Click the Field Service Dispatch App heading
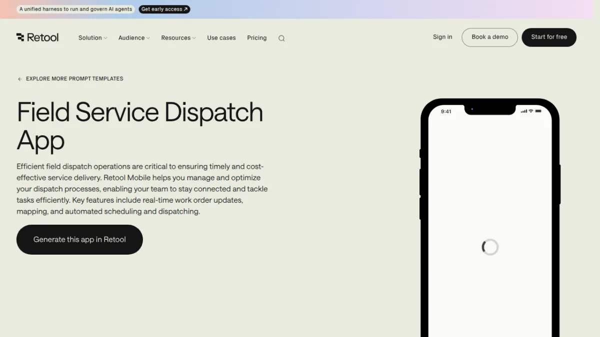The height and width of the screenshot is (337, 600). [140, 126]
